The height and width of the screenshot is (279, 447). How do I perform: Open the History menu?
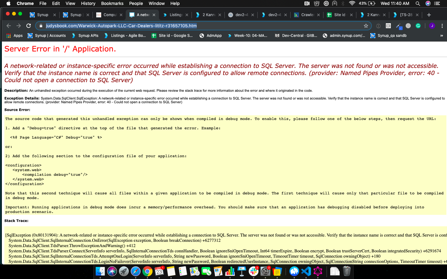[88, 3]
